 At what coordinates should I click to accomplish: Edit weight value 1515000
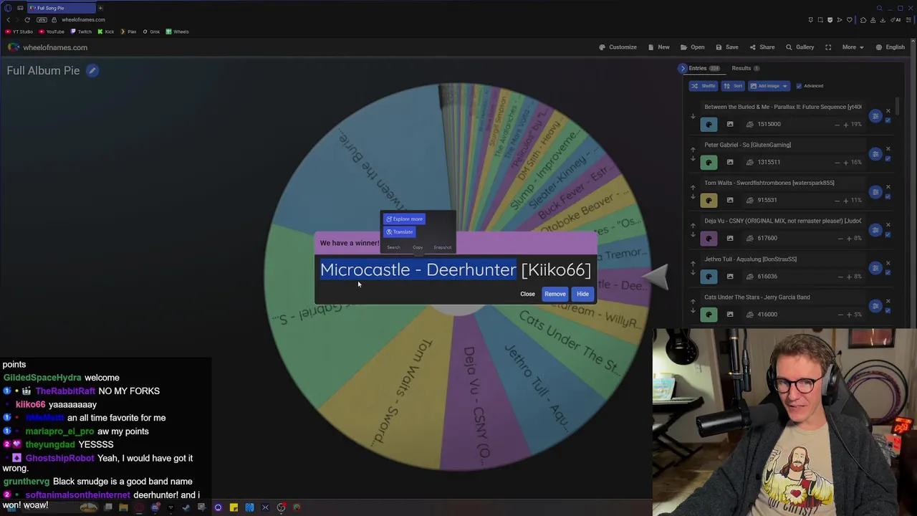coord(769,124)
